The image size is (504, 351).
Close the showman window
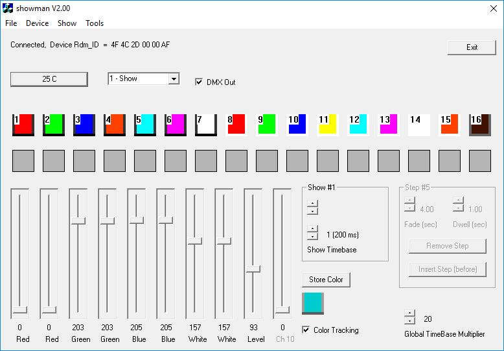(x=494, y=8)
